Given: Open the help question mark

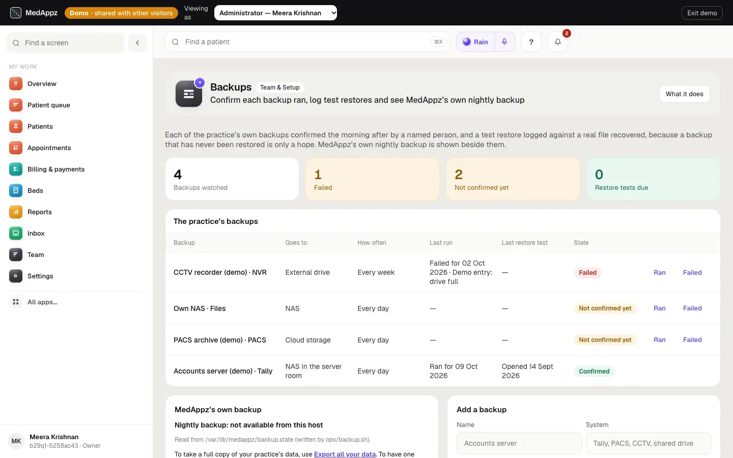Looking at the screenshot, I should tap(531, 42).
